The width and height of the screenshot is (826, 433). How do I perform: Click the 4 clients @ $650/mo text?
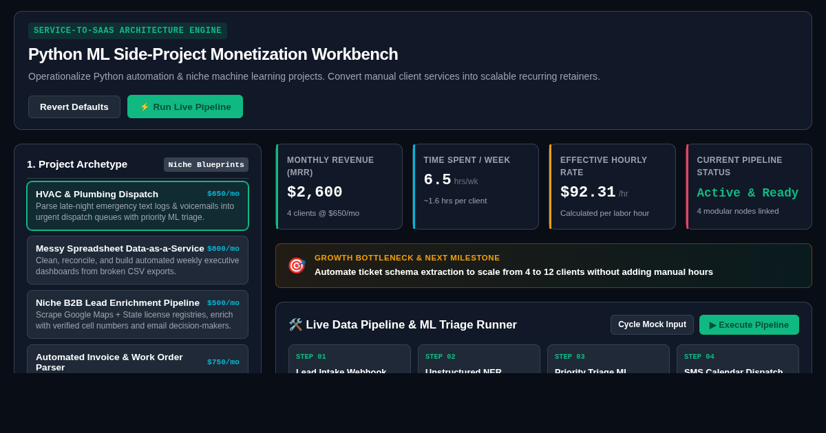coord(323,213)
